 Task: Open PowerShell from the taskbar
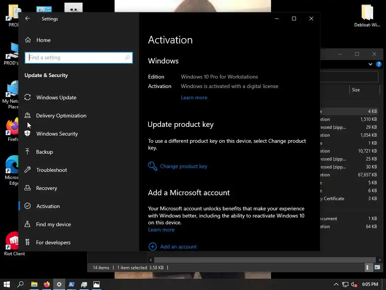coord(72,284)
